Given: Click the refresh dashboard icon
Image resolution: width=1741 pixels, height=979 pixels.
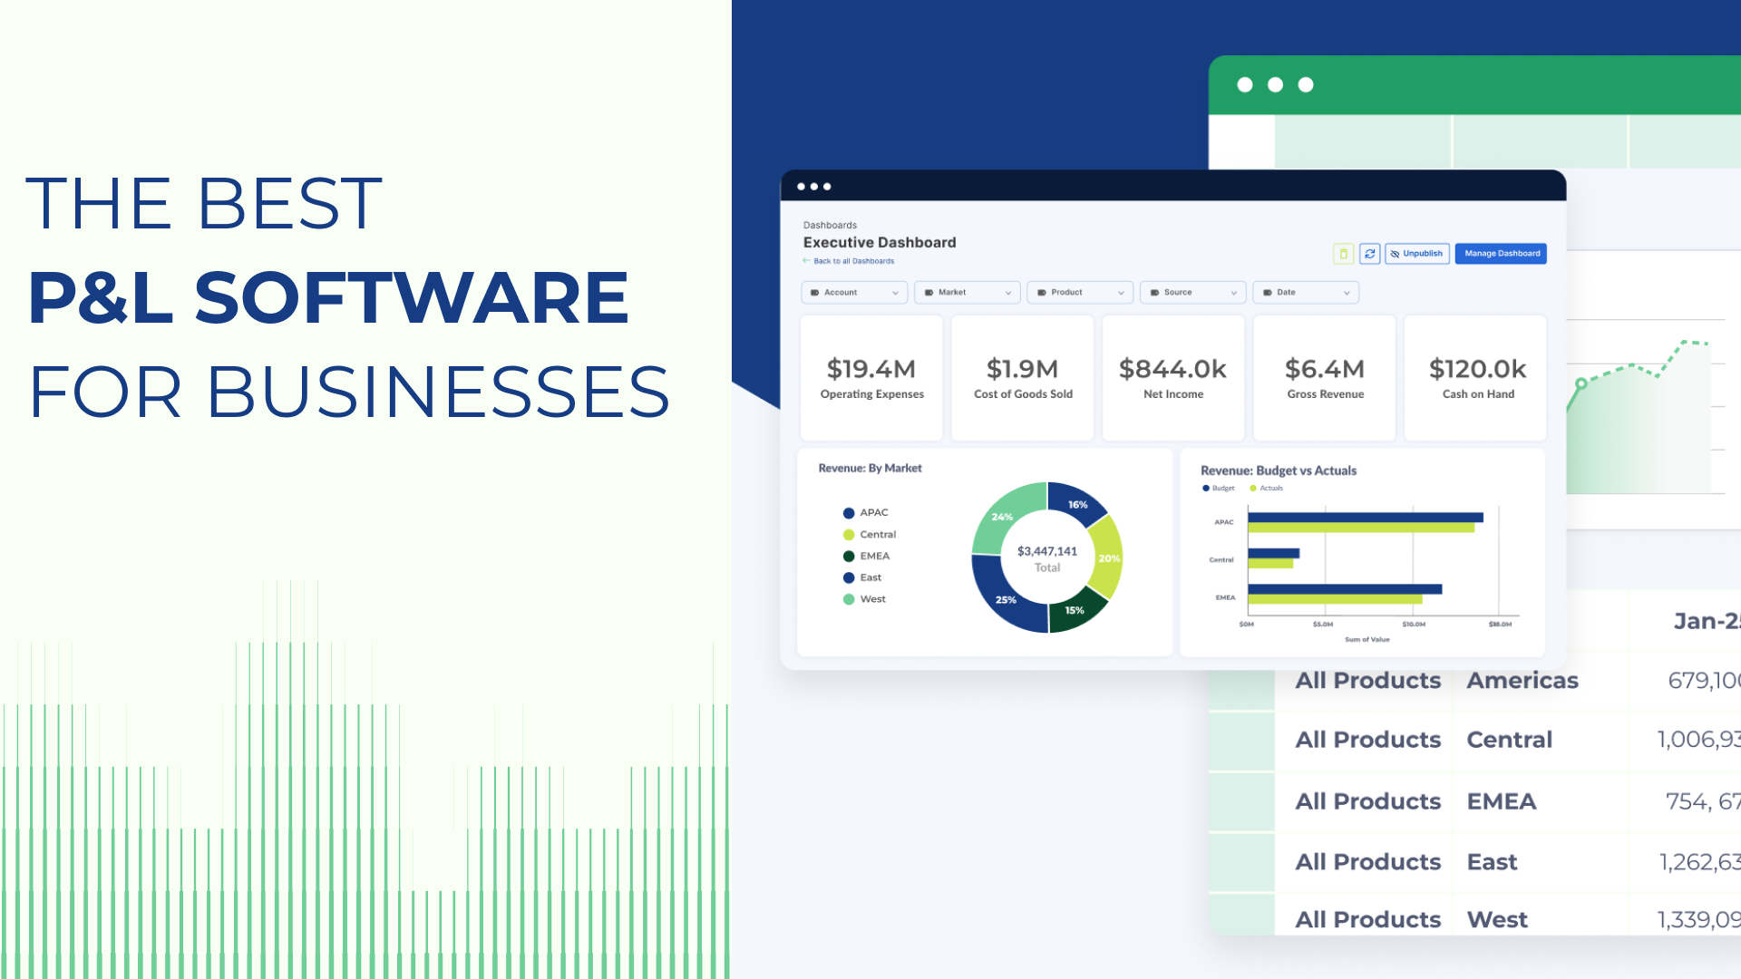Looking at the screenshot, I should pos(1370,254).
